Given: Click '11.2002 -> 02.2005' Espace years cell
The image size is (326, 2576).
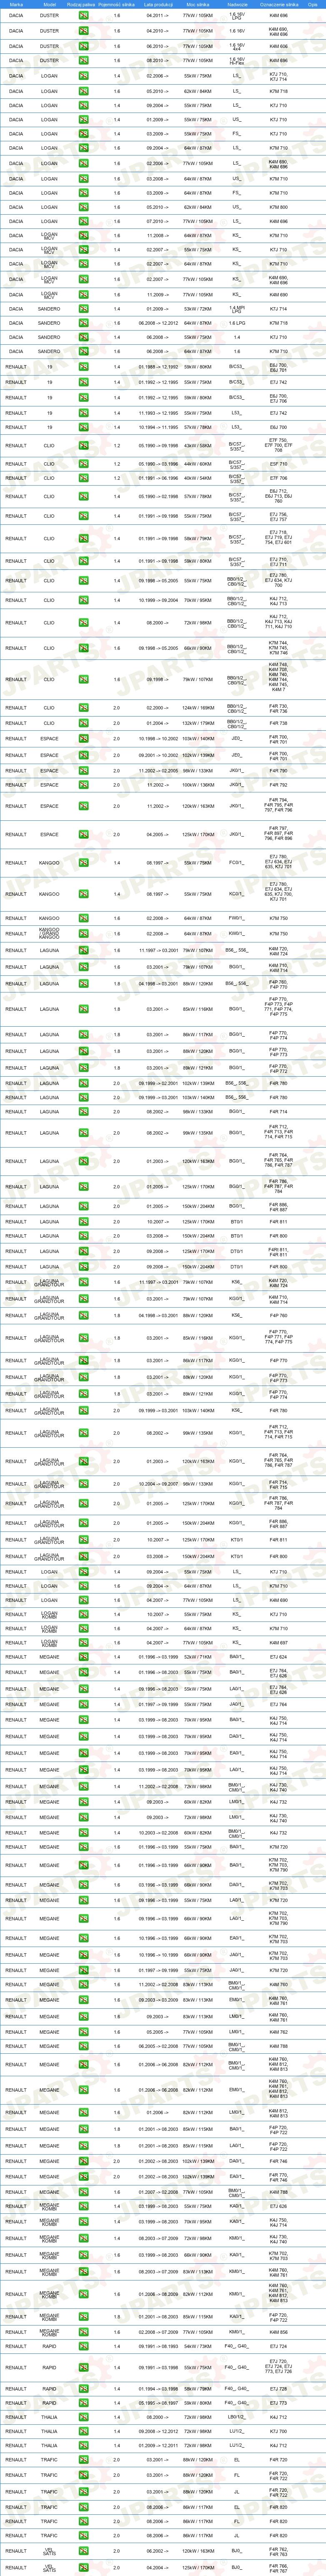Looking at the screenshot, I should click(x=158, y=771).
